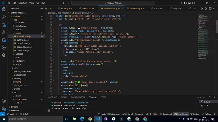218x122 pixels.
Task: Open editor More Actions ellipsis
Action: tap(214, 9)
